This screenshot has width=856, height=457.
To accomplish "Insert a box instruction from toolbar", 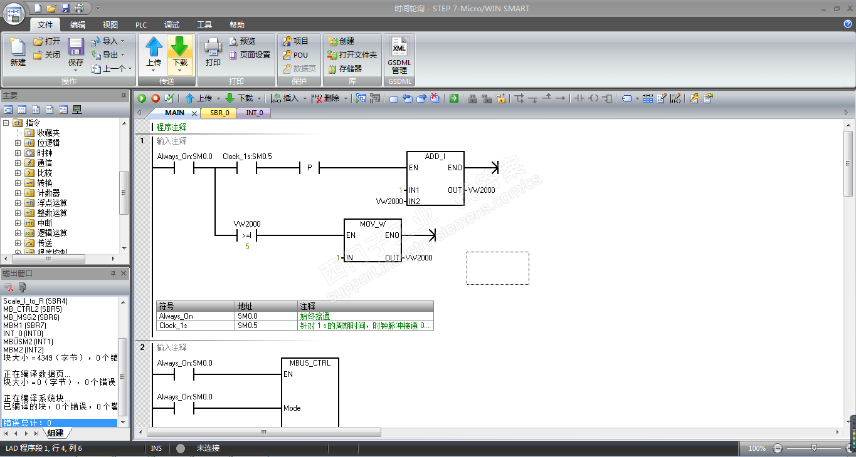I will (x=607, y=98).
